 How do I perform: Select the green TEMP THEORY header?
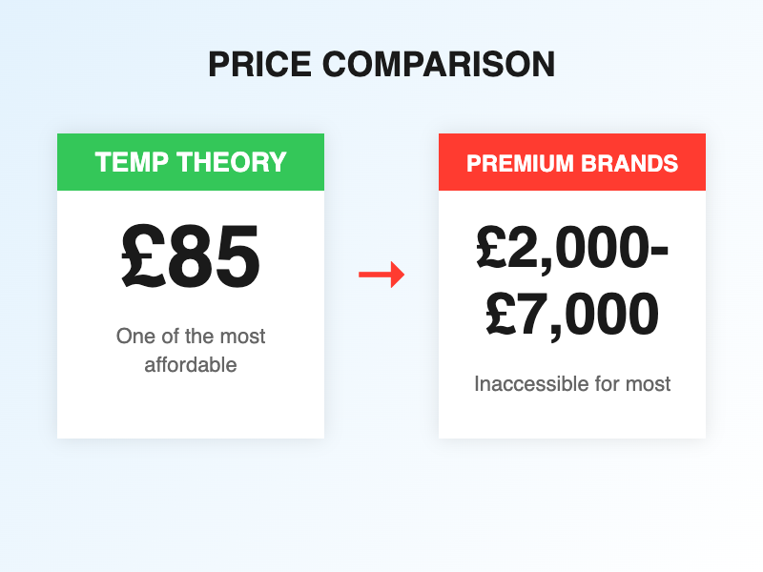(x=191, y=162)
